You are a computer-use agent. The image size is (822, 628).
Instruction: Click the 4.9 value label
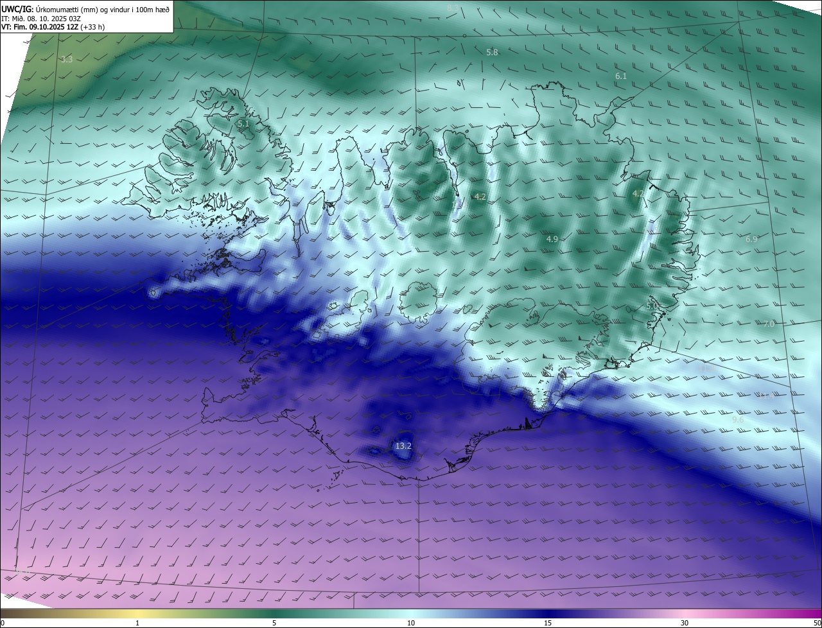click(x=552, y=239)
